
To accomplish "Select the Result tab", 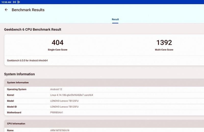I will tap(115, 19).
